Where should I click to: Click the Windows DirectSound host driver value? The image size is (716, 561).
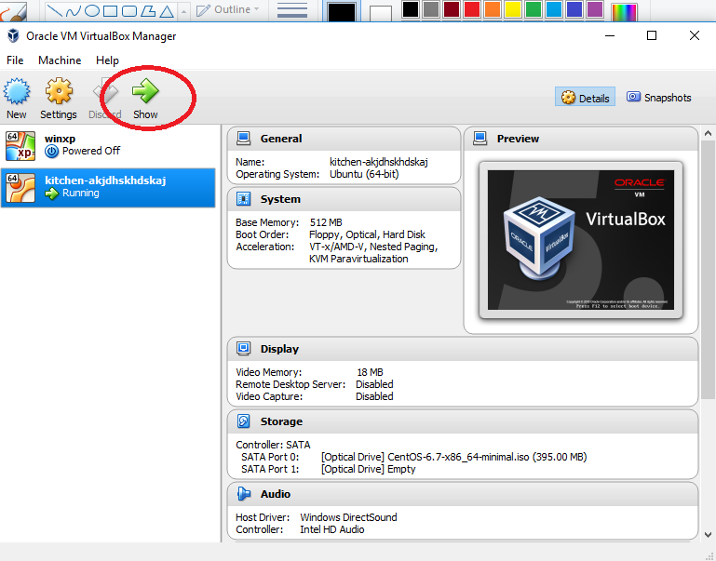click(x=348, y=517)
